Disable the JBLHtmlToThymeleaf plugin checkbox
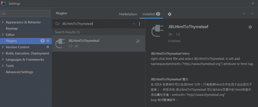The width and height of the screenshot is (258, 107). (138, 41)
